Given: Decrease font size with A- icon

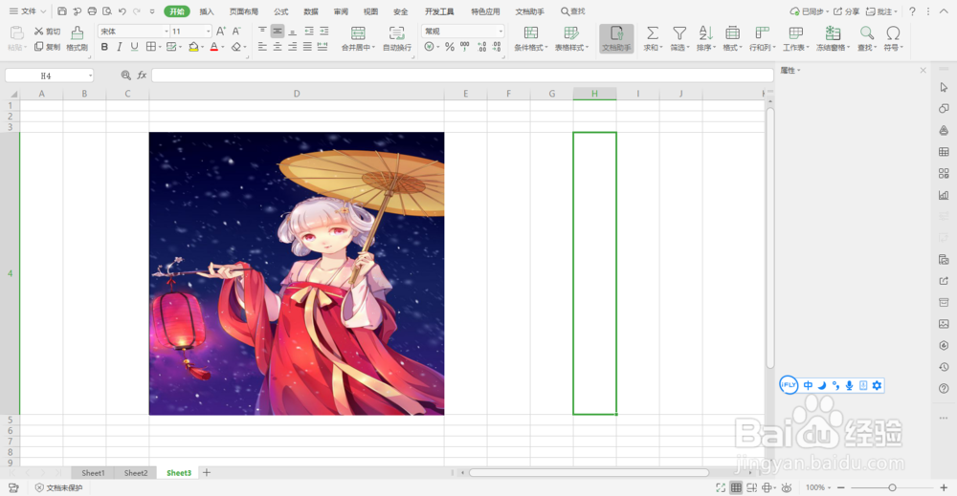Looking at the screenshot, I should (x=236, y=32).
